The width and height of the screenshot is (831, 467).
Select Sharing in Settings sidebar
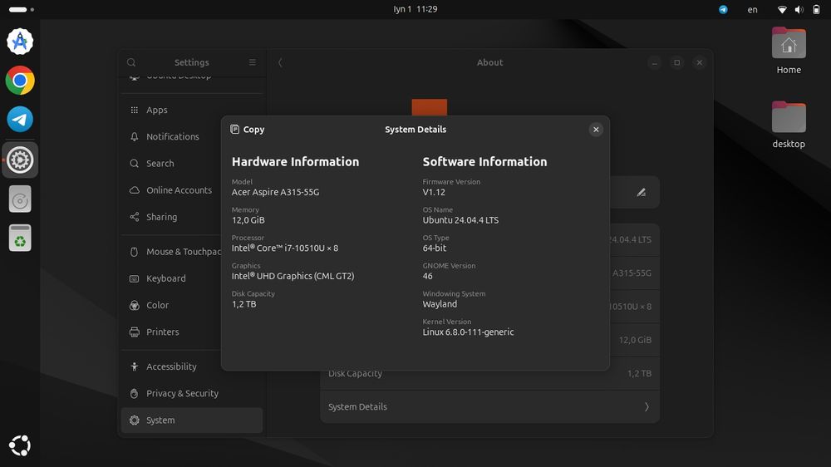point(192,217)
